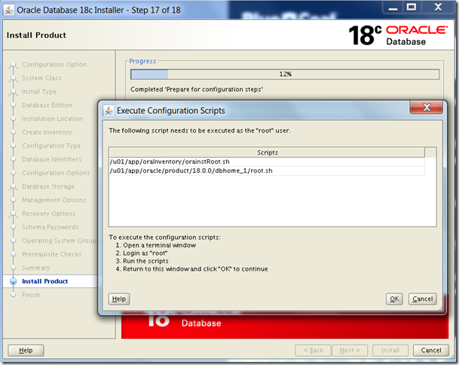Select System Class step in sidebar

tap(41, 78)
